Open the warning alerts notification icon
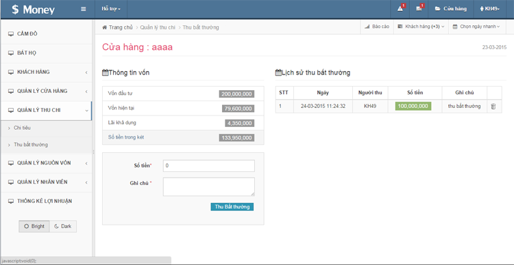 coord(400,9)
